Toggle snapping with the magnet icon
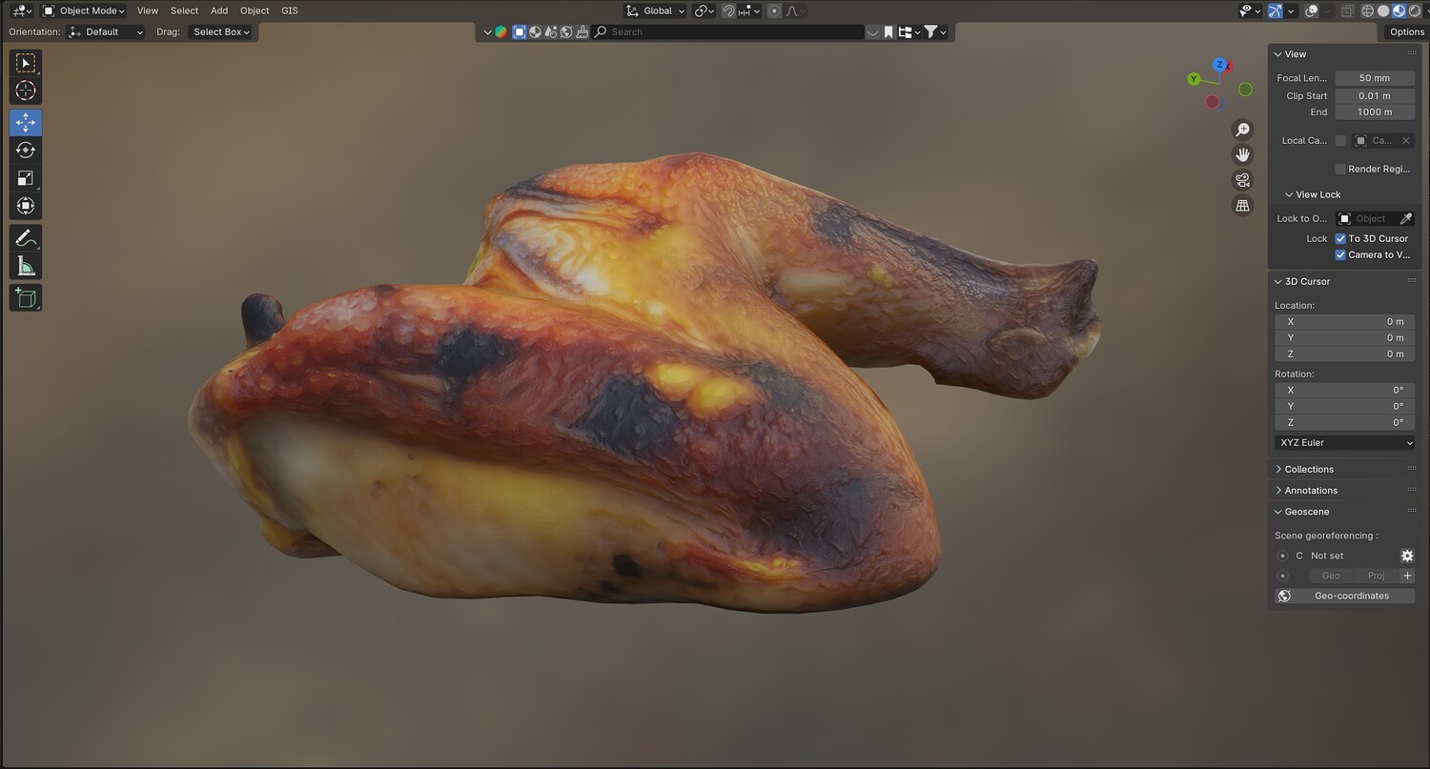 click(728, 10)
